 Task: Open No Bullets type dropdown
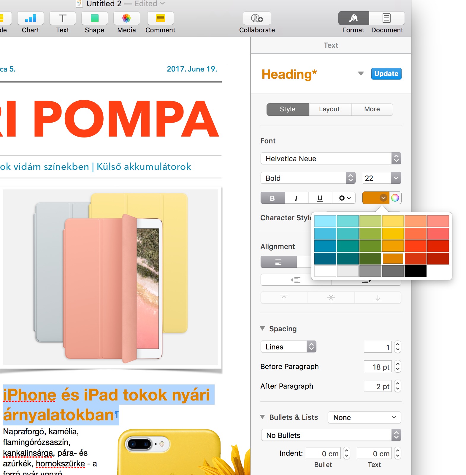(x=331, y=435)
